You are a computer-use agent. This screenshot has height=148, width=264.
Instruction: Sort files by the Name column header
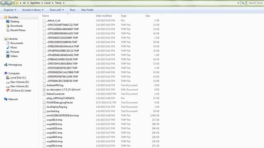[45, 16]
